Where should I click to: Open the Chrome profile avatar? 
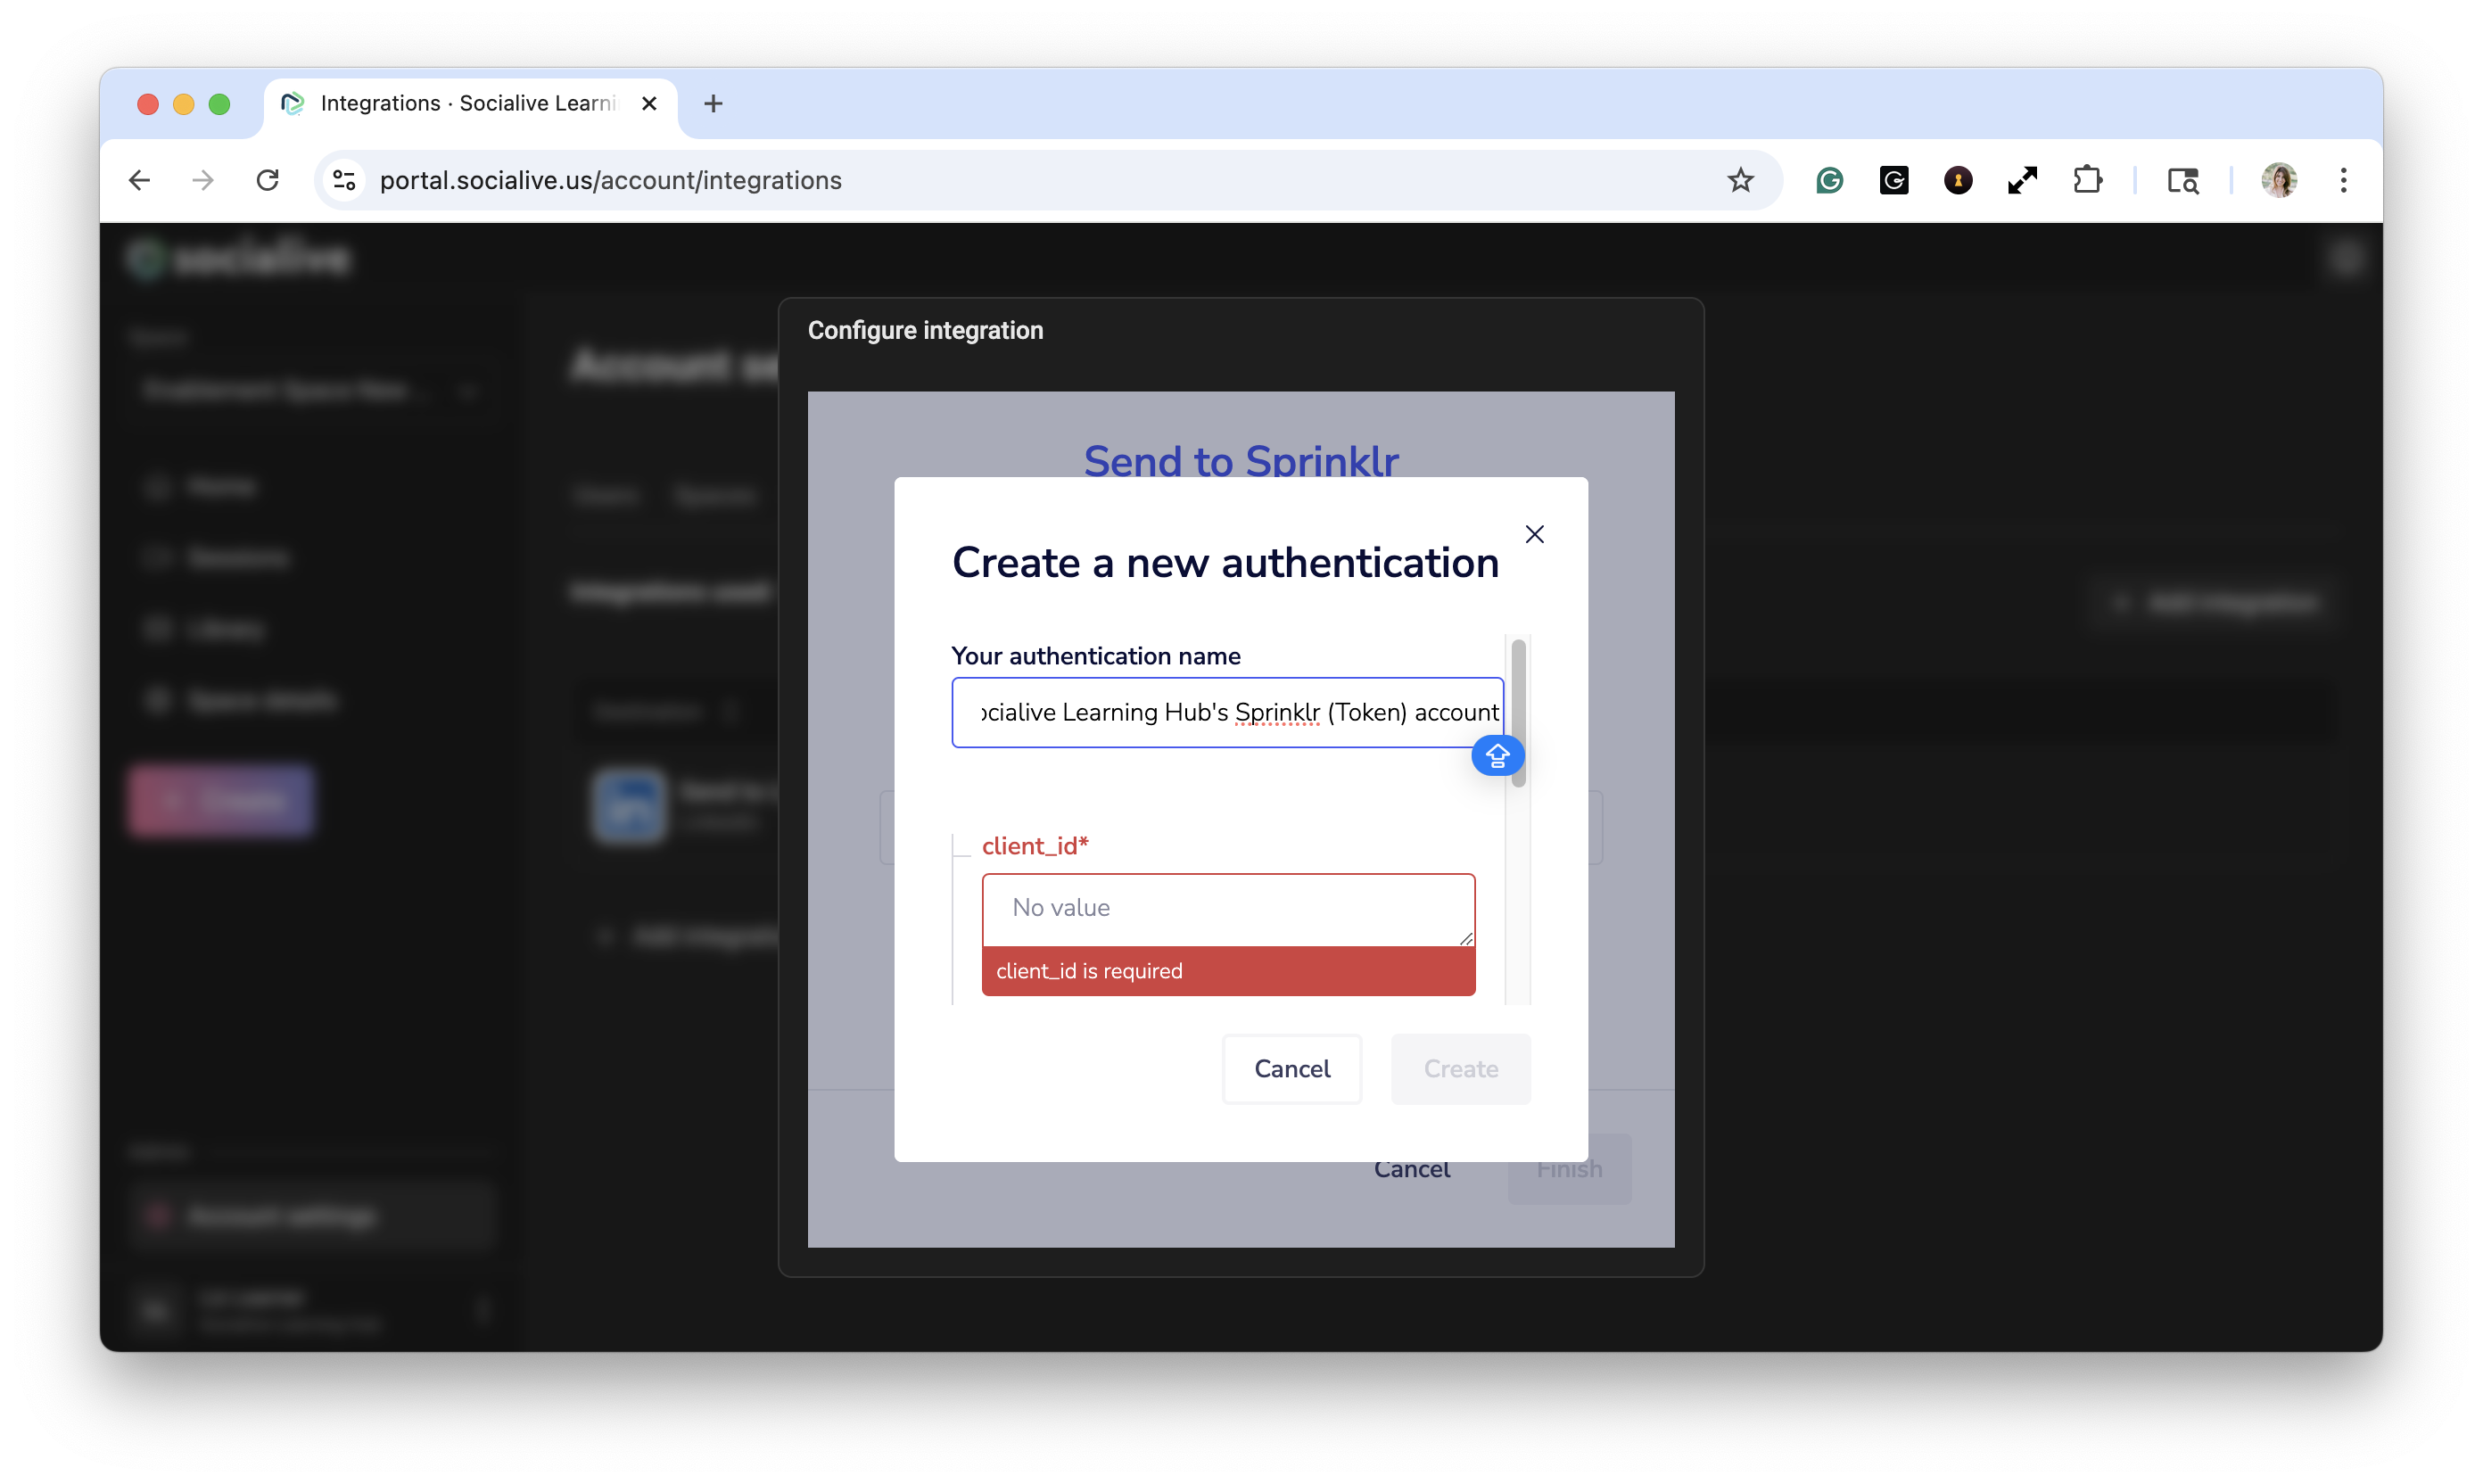click(x=2278, y=180)
